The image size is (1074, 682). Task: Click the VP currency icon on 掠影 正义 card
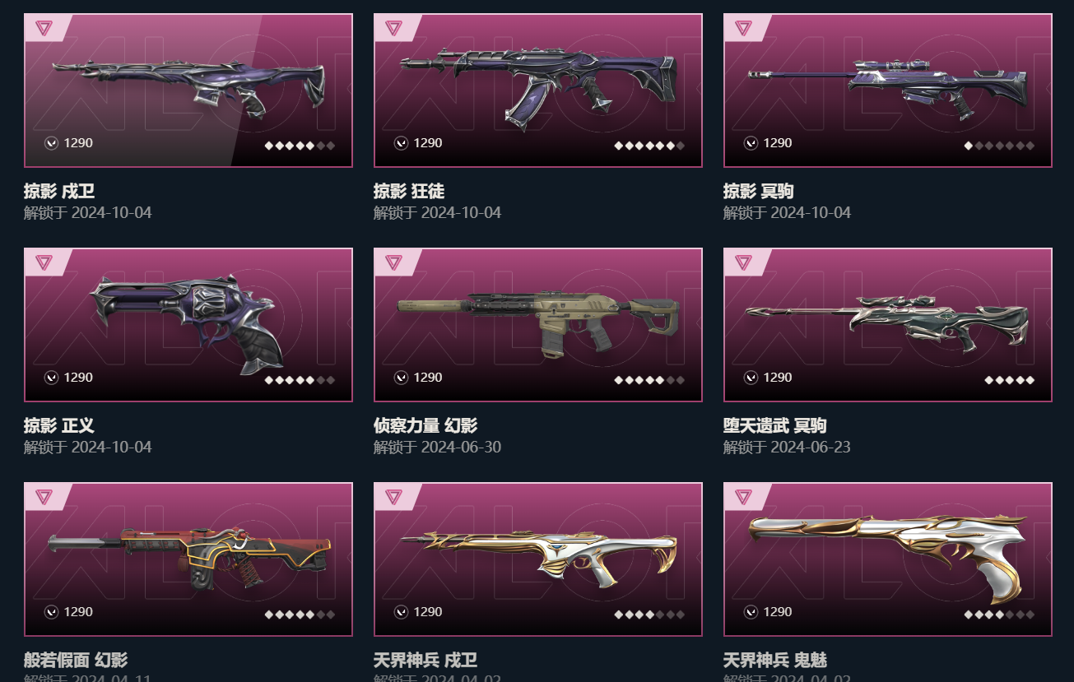tap(51, 378)
